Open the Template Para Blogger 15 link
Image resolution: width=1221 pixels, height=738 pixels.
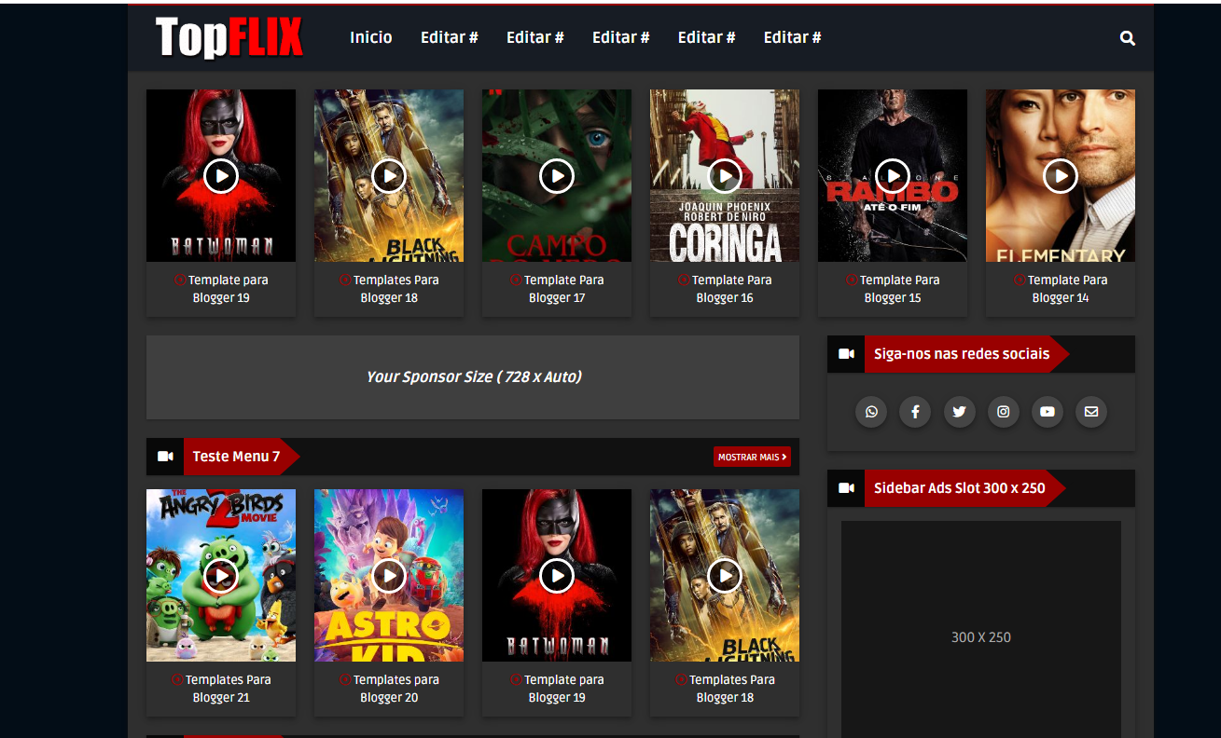point(893,289)
